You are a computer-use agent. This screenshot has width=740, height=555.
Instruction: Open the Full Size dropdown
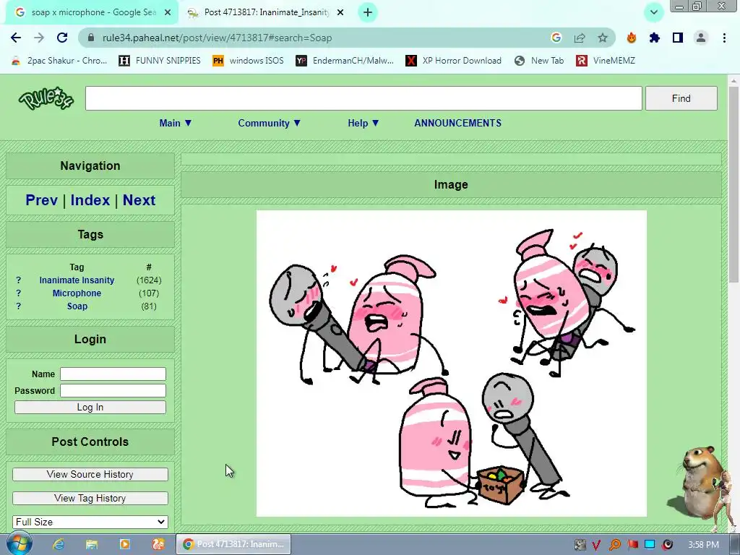coord(90,522)
